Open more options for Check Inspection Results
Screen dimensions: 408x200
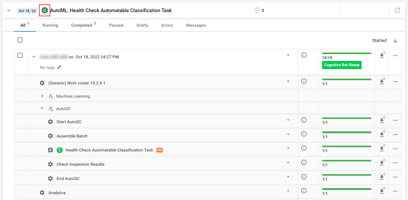point(395,163)
